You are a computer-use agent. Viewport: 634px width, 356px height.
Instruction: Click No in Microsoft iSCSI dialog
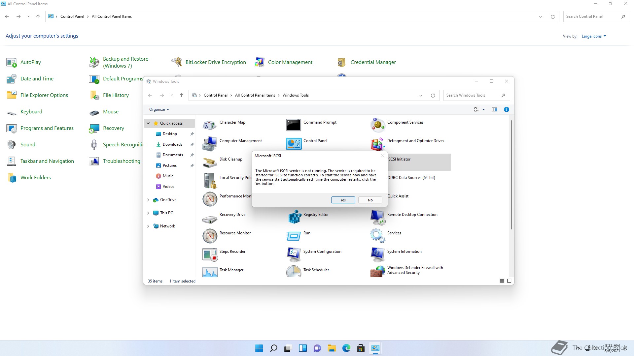tap(370, 200)
